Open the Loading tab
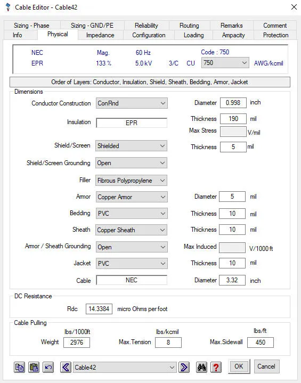This screenshot has height=383, width=301. (x=193, y=35)
